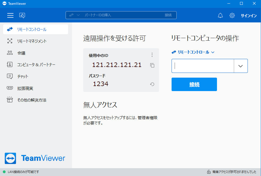
Task: Refresh the password with the reload icon
Action: click(152, 84)
